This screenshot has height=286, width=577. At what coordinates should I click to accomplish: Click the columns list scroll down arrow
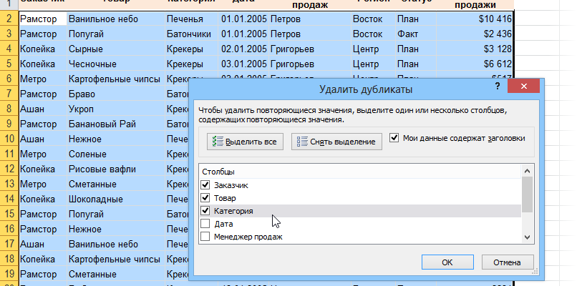(x=528, y=237)
